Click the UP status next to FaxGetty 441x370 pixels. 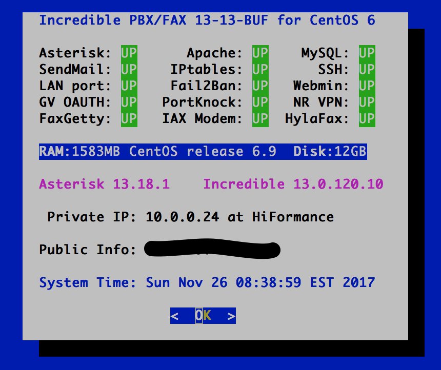click(x=129, y=119)
